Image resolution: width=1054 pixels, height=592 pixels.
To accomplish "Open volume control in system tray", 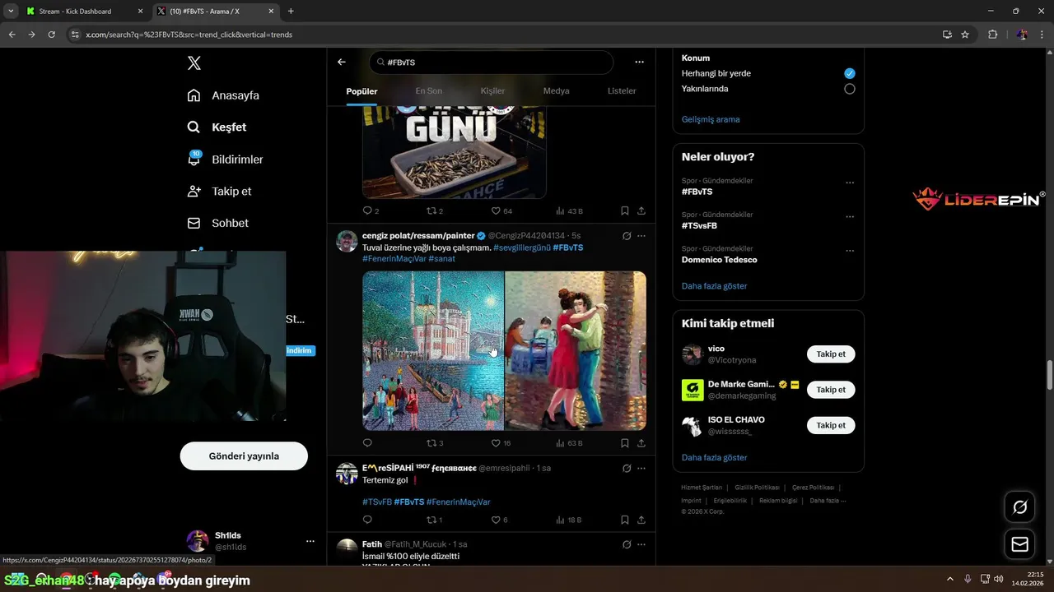I will (x=999, y=579).
